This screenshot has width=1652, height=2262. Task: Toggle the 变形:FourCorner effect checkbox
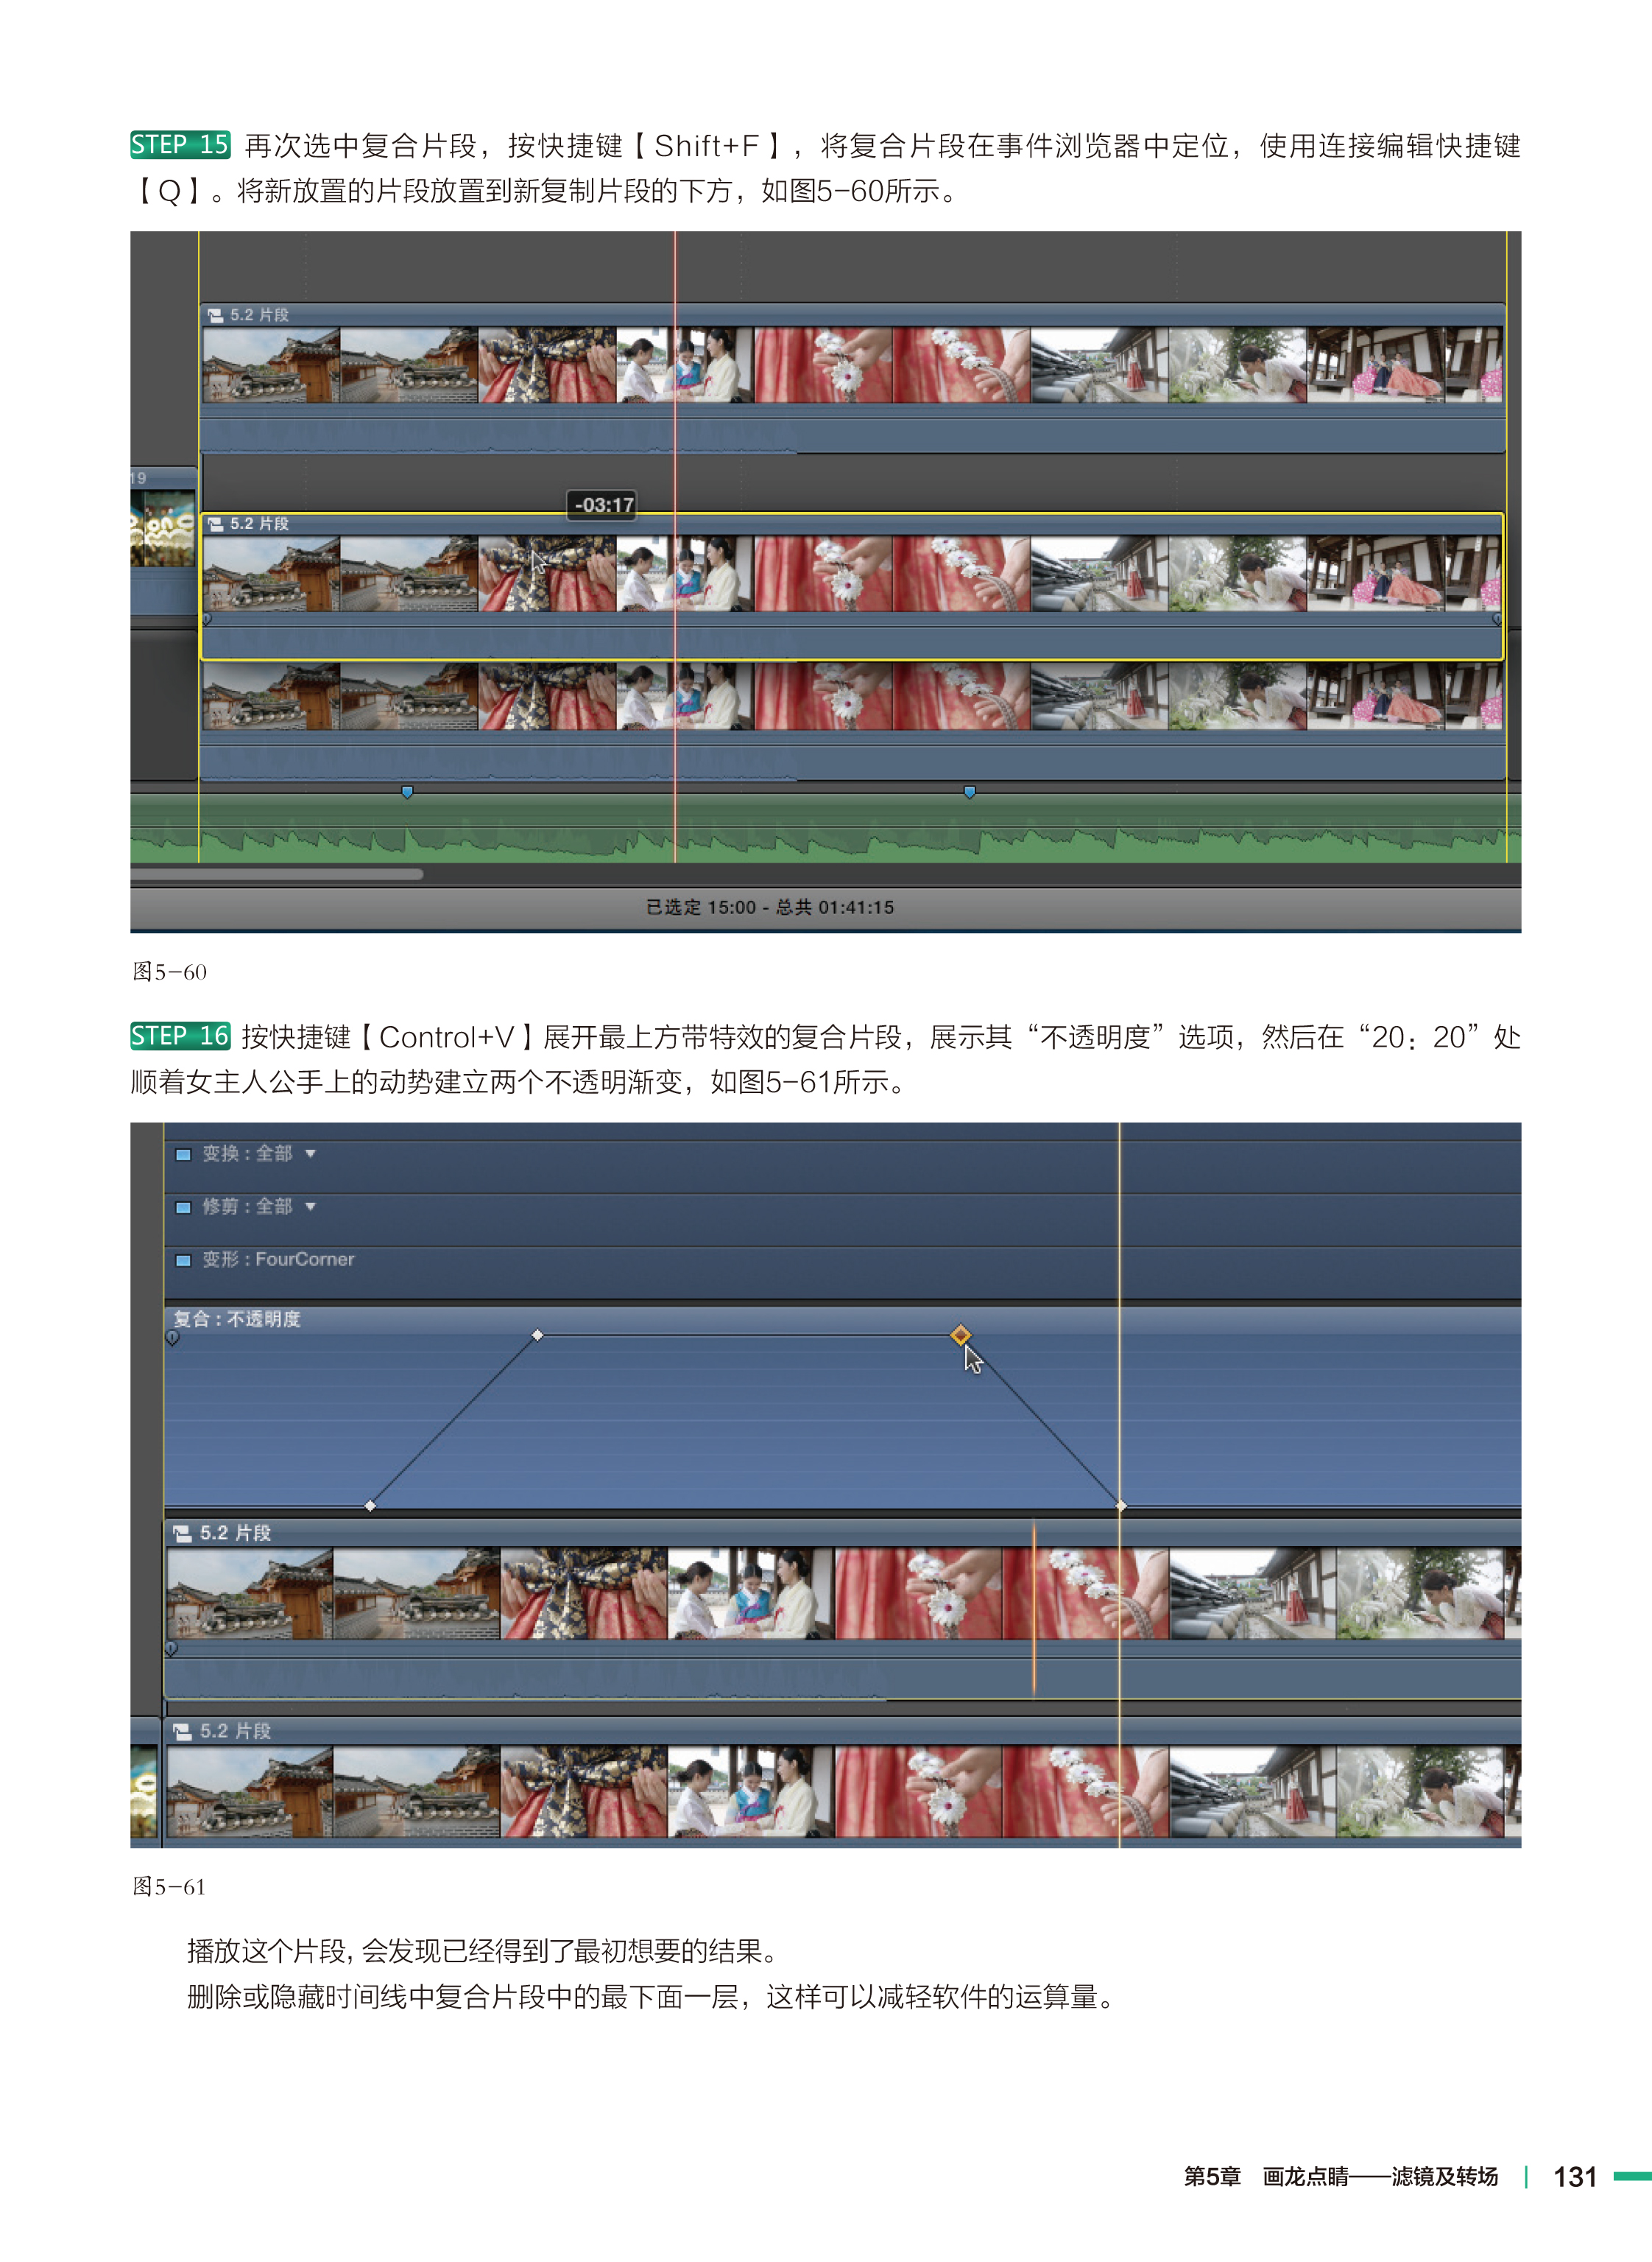coord(183,1260)
